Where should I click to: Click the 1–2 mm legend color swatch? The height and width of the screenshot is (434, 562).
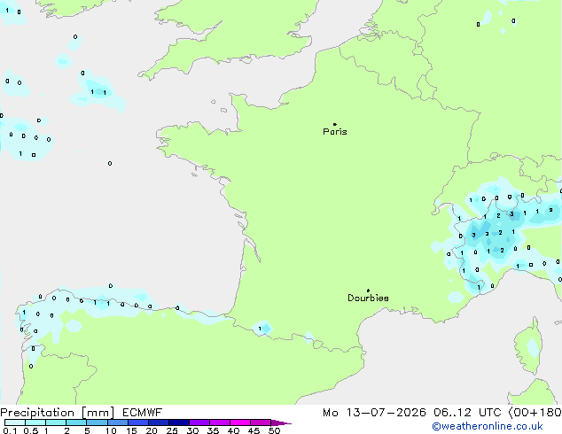click(56, 422)
